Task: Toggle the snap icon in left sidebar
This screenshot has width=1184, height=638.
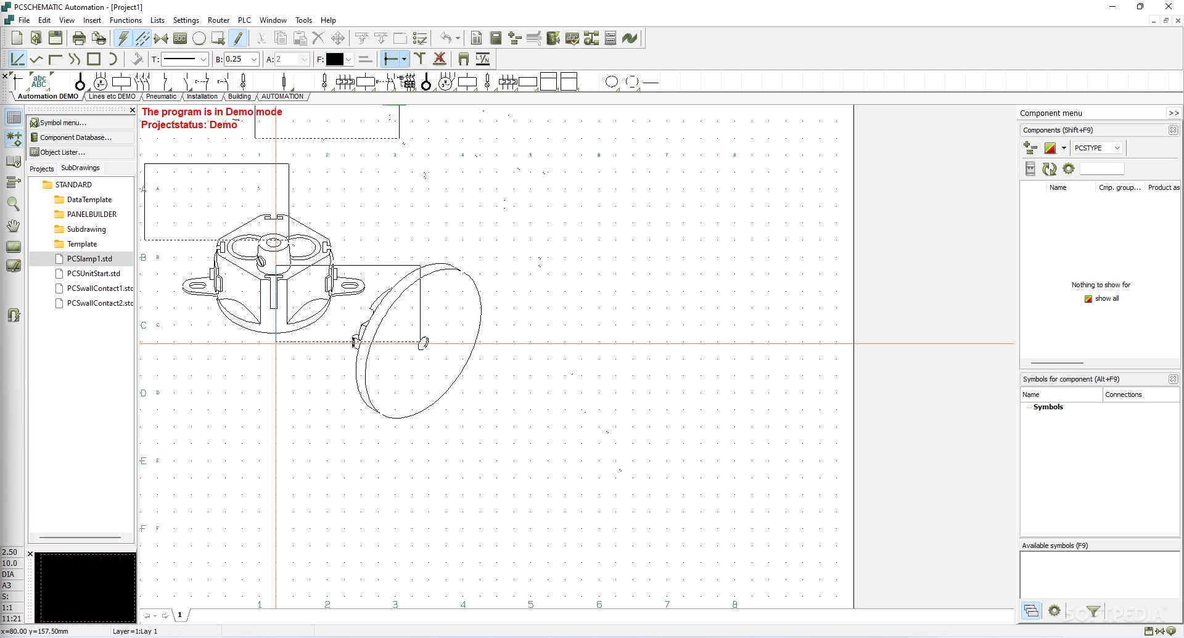Action: 14,139
